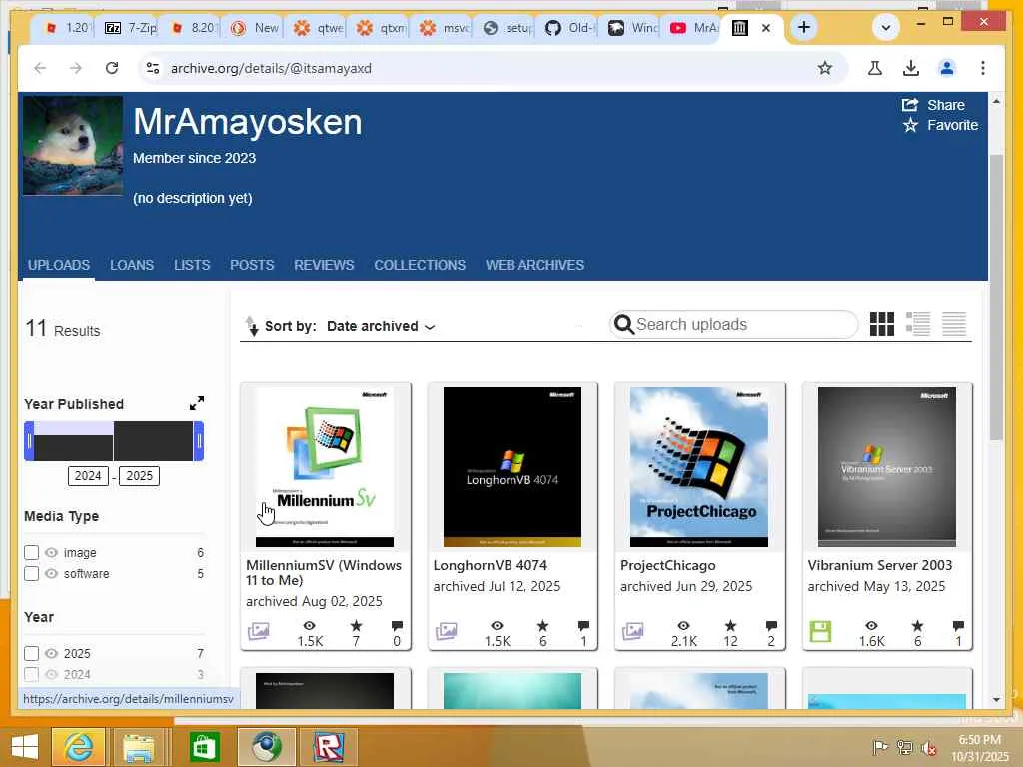The image size is (1023, 767).
Task: Switch to extended list view
Action: (x=918, y=324)
